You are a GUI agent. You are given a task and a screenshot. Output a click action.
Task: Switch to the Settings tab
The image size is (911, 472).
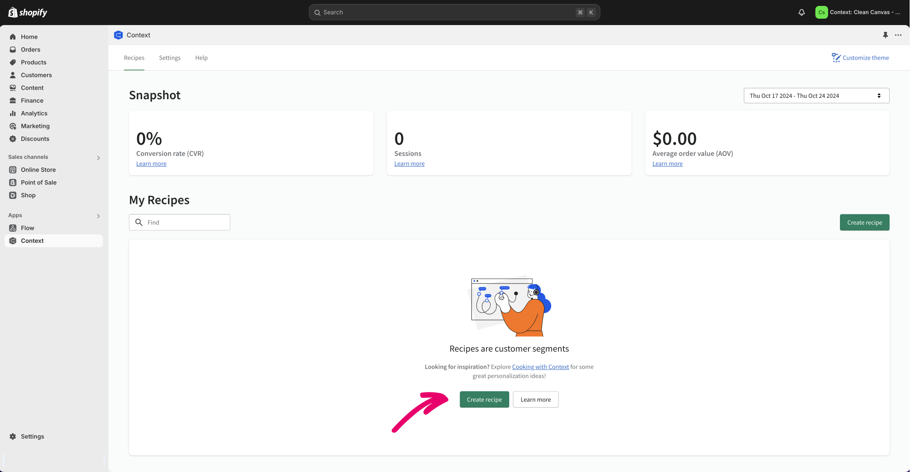pyautogui.click(x=169, y=58)
